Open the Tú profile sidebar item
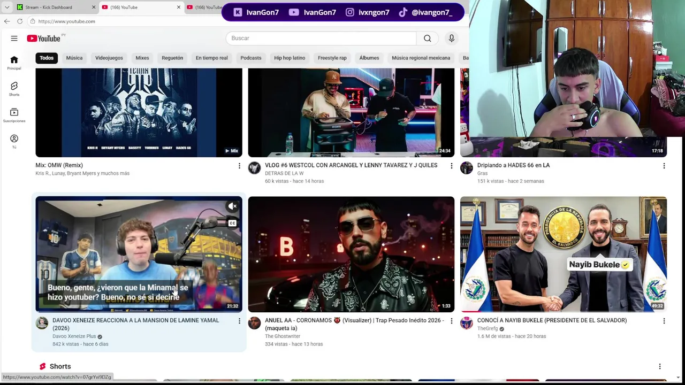This screenshot has width=685, height=385. pos(14,142)
